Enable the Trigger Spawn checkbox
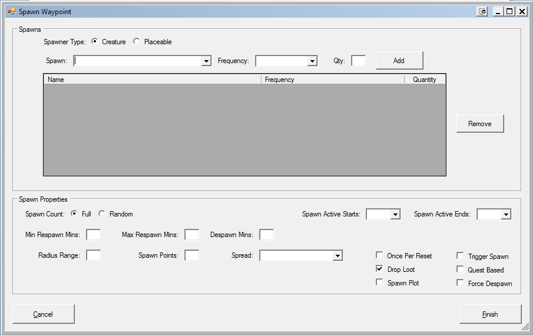 (461, 256)
